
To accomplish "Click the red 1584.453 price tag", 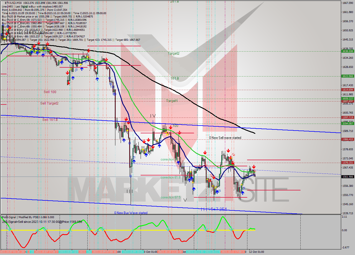I will click(x=348, y=139).
